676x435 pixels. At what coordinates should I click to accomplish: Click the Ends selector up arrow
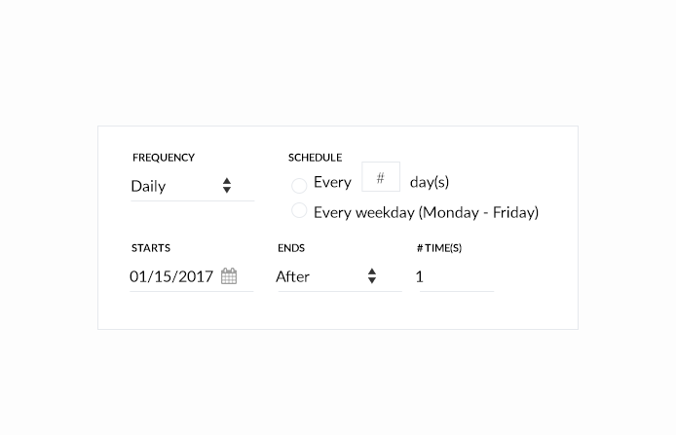[x=371, y=272]
